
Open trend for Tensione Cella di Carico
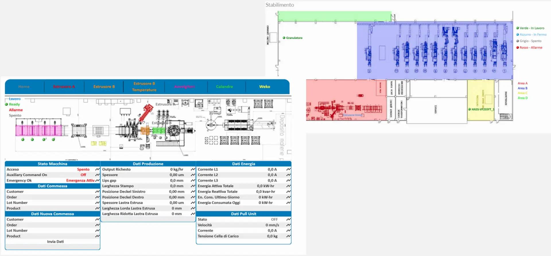pos(288,236)
